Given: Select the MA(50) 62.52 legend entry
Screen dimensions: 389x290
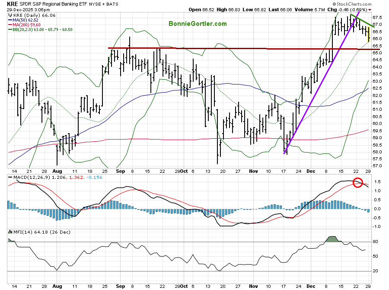Looking at the screenshot, I should [x=26, y=20].
